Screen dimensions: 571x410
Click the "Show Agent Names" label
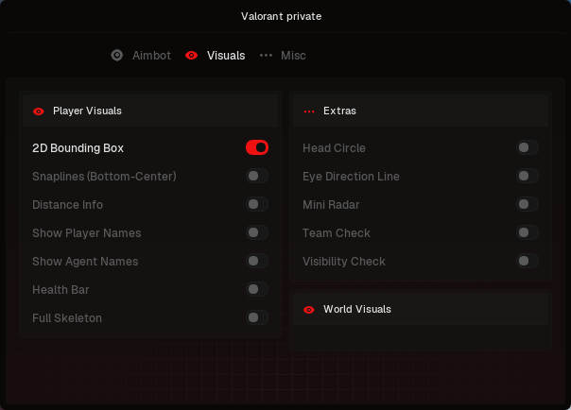point(85,262)
